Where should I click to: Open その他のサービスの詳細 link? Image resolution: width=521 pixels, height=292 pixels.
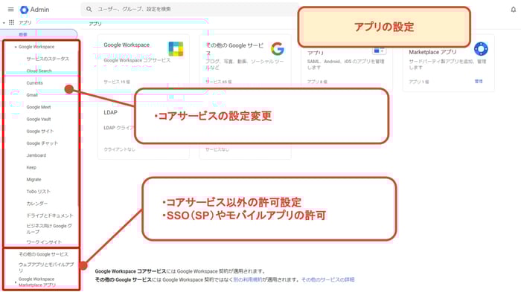pos(327,279)
